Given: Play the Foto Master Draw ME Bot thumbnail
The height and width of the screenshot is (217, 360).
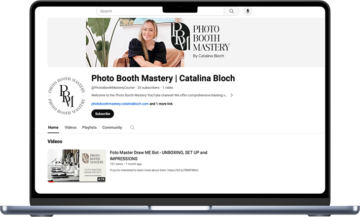Looking at the screenshot, I should pos(77,166).
